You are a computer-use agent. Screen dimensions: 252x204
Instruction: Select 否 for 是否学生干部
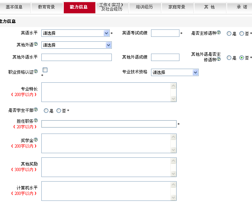click(x=59, y=111)
